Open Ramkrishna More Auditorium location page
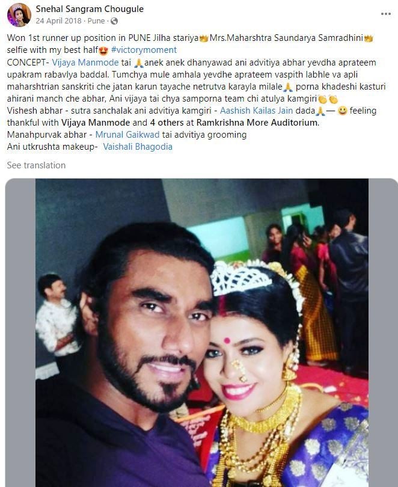Image resolution: width=398 pixels, height=487 pixels. 258,123
